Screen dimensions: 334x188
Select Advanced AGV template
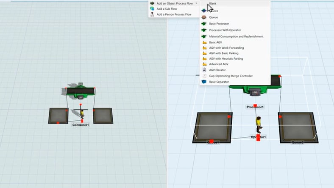click(235, 64)
